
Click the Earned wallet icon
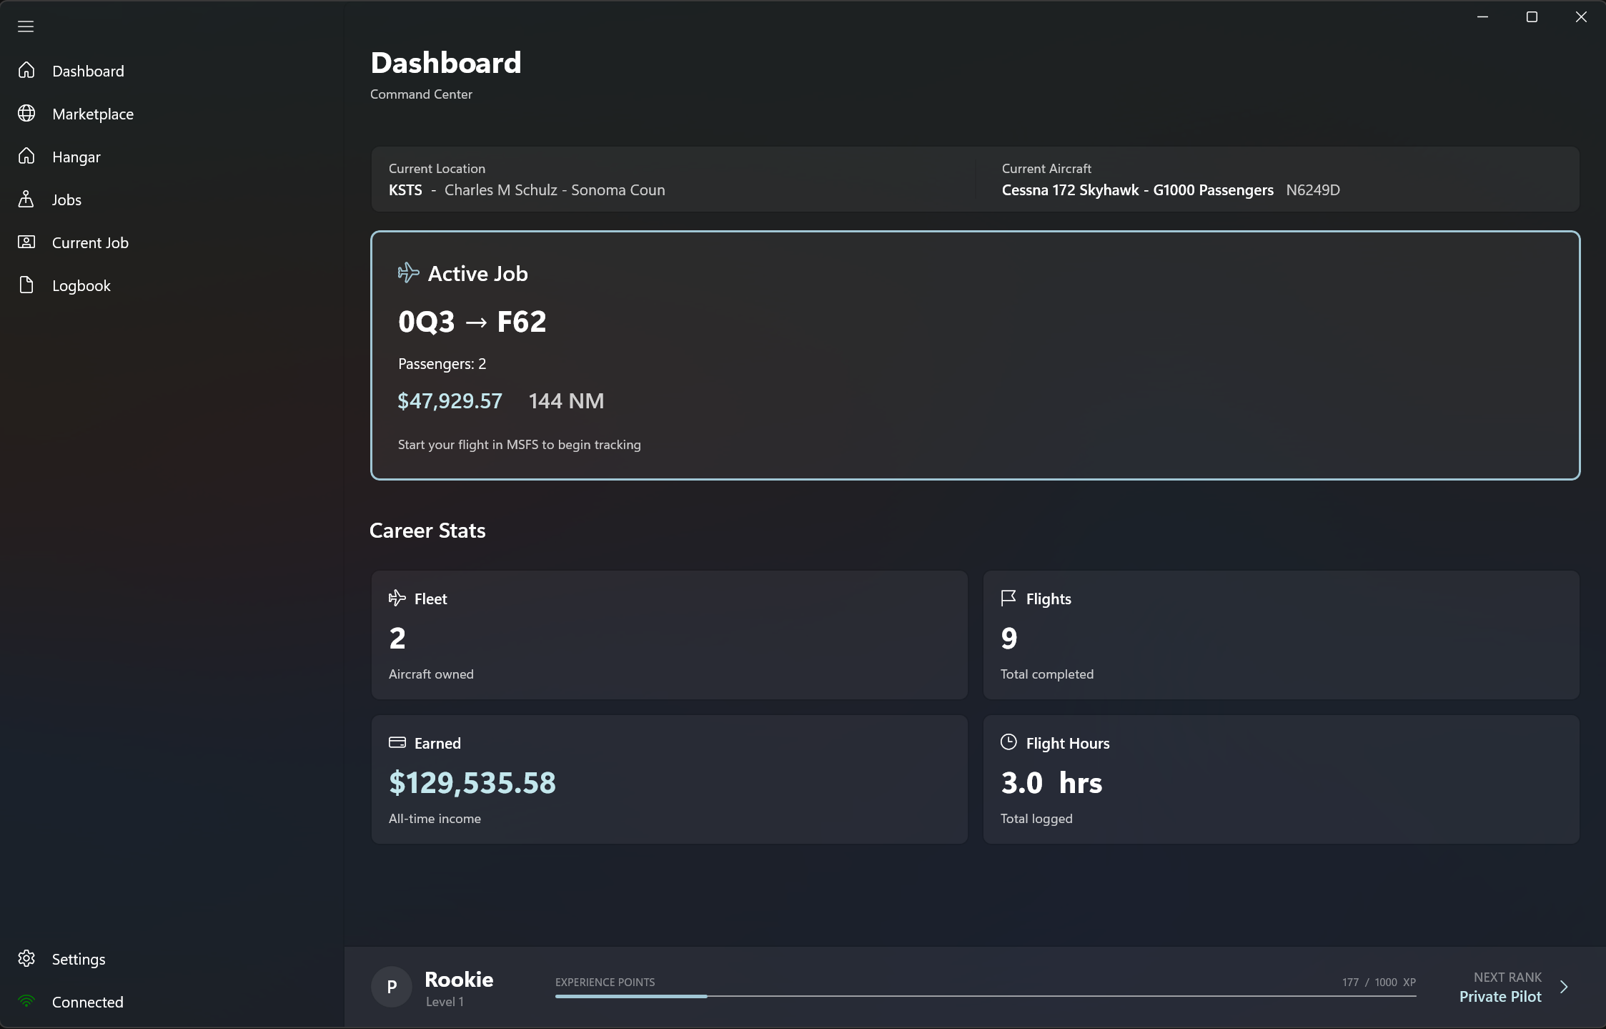(397, 742)
